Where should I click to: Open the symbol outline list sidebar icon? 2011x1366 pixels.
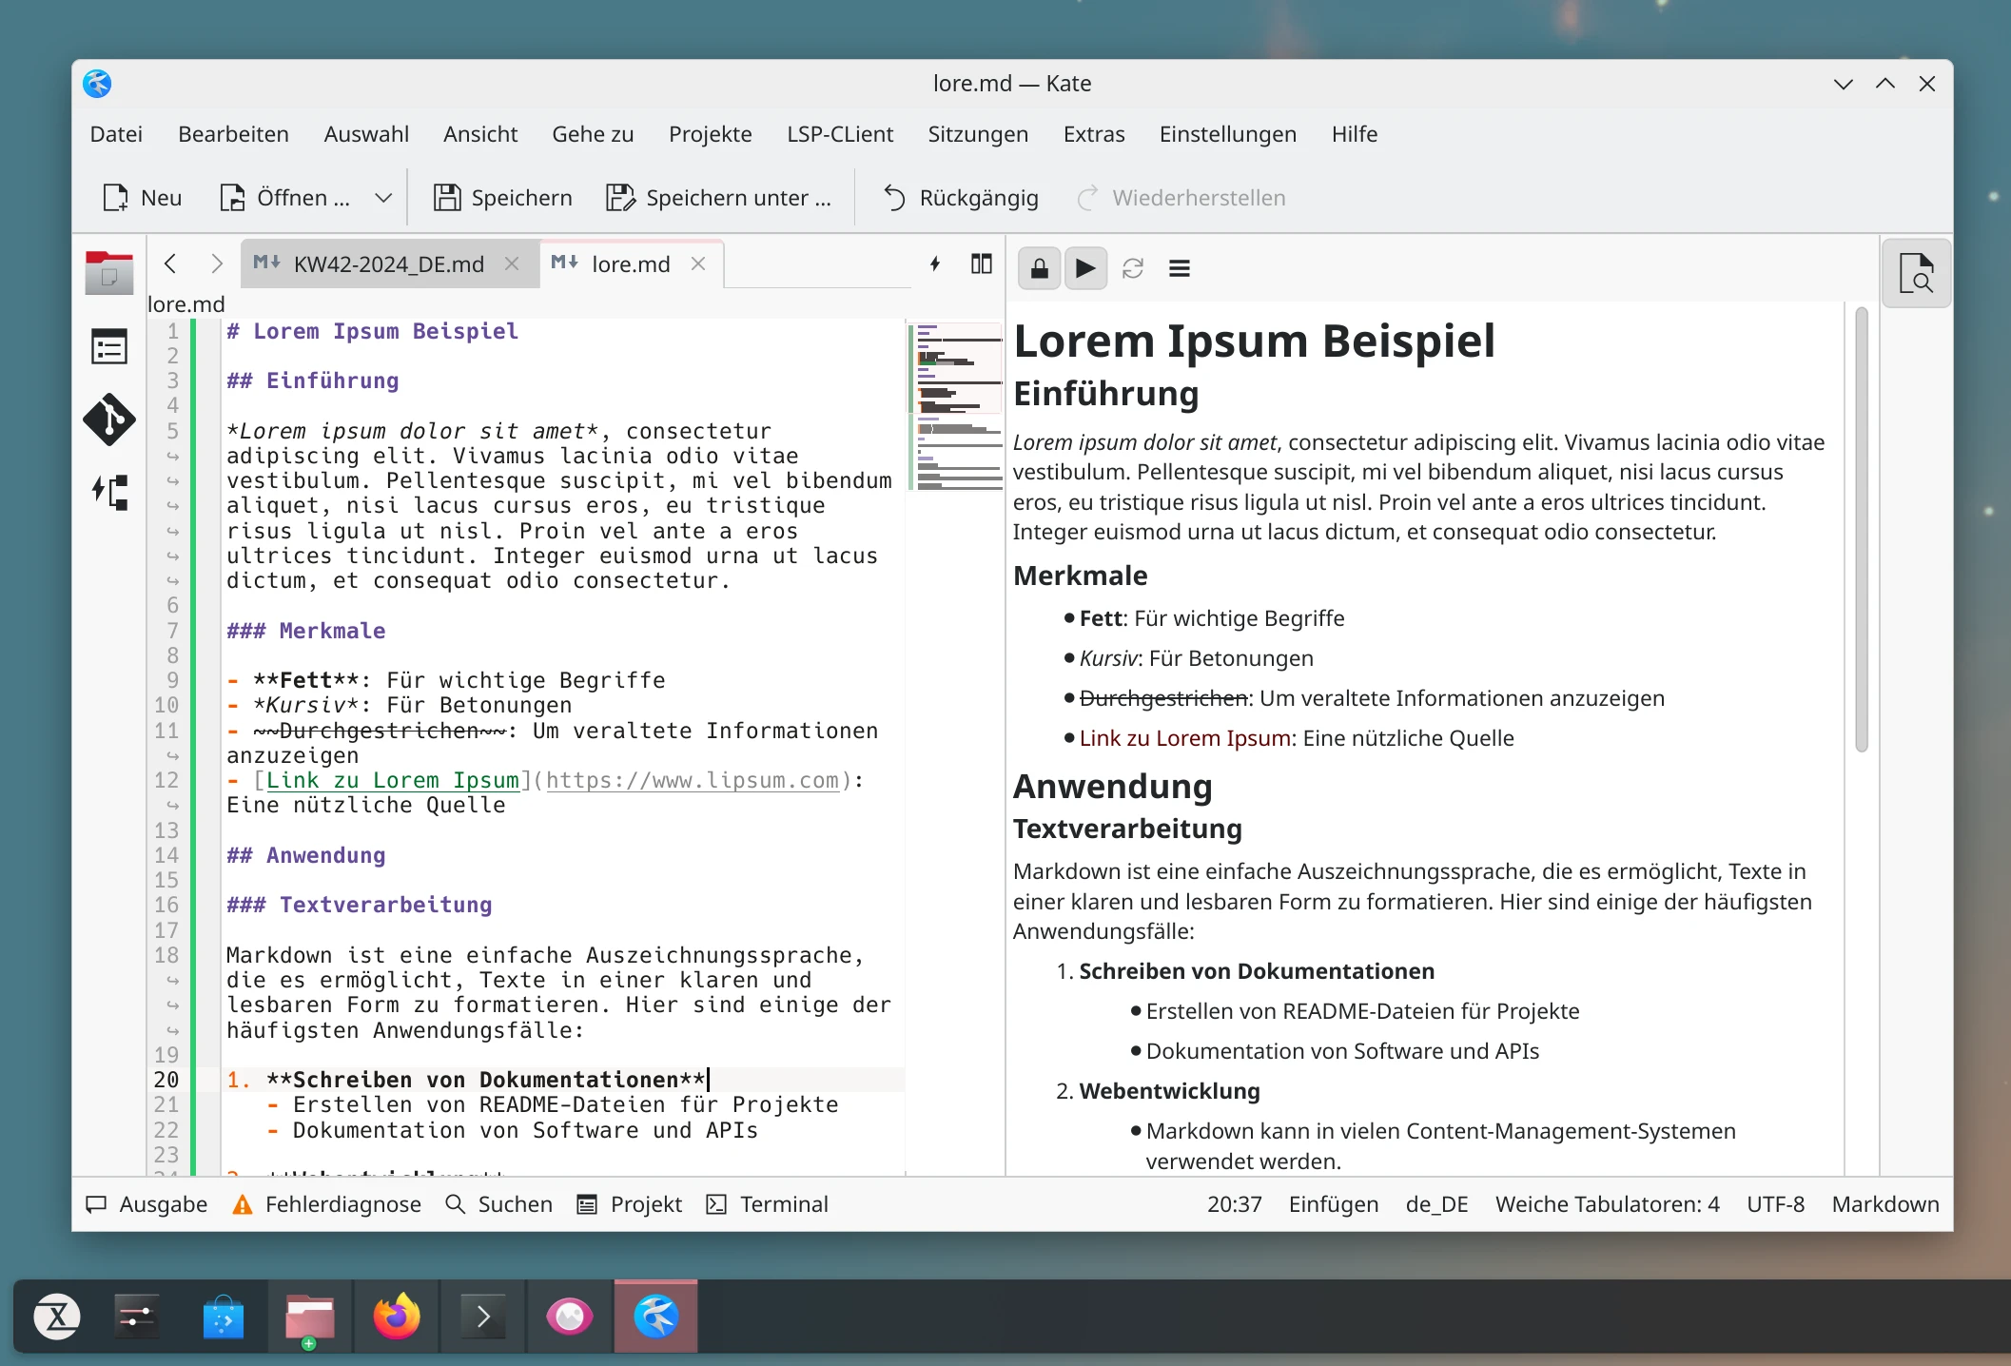pyautogui.click(x=109, y=347)
